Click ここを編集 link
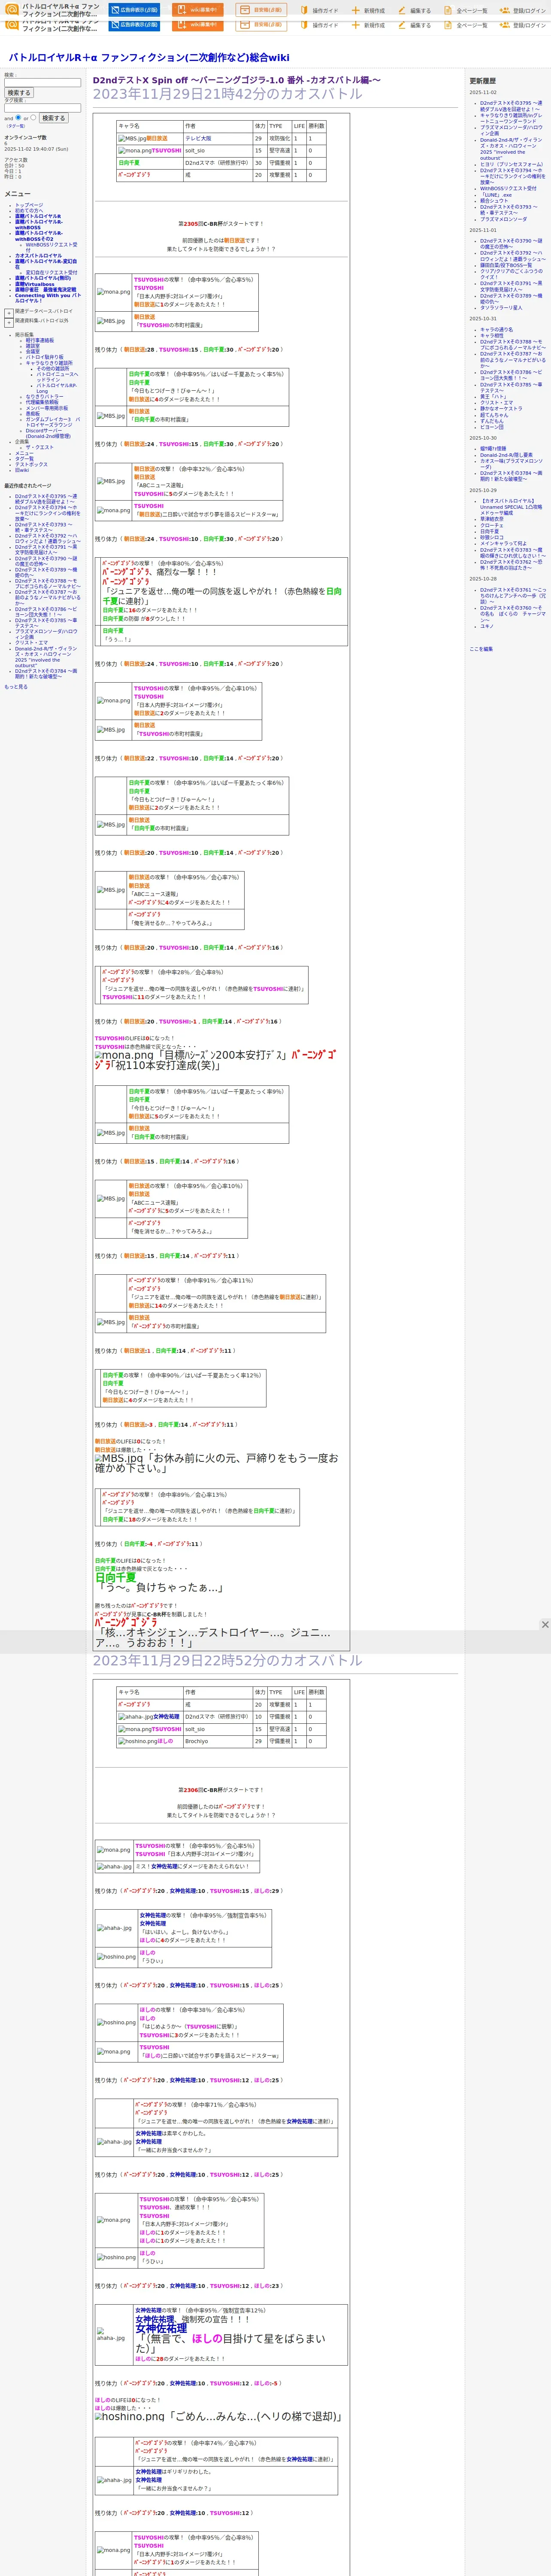The height and width of the screenshot is (2576, 551). pyautogui.click(x=481, y=649)
